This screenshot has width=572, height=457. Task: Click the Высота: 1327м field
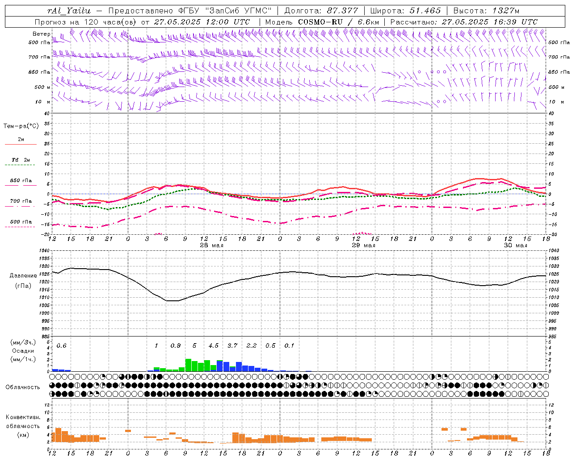[486, 11]
